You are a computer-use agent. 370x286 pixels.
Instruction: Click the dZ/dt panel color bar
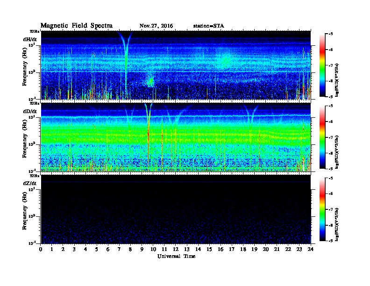point(322,209)
